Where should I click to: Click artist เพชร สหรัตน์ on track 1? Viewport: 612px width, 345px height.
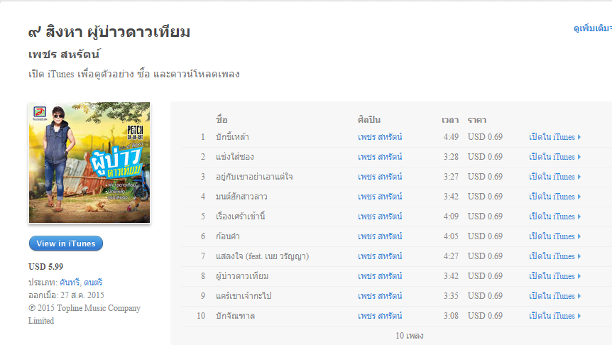380,137
